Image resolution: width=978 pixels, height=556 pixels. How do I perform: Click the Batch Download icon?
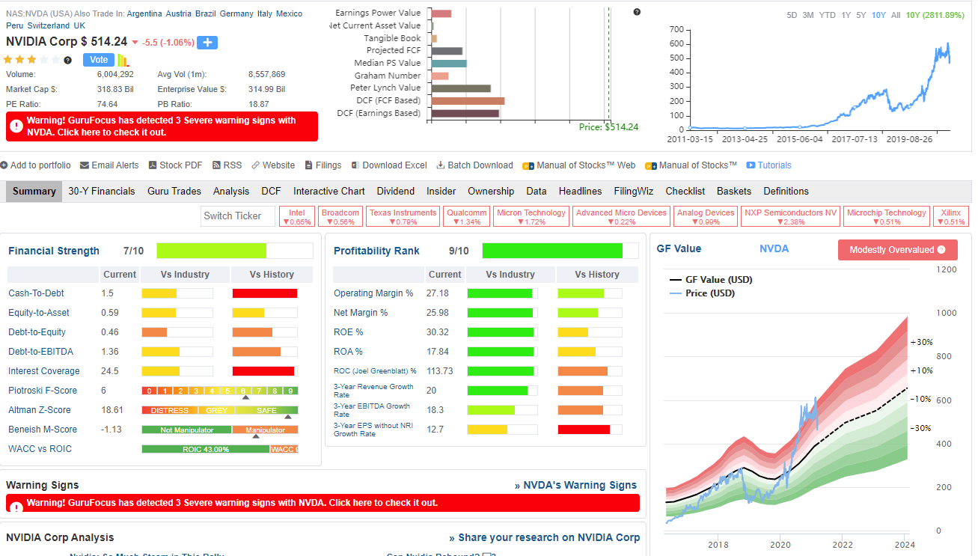coord(441,165)
